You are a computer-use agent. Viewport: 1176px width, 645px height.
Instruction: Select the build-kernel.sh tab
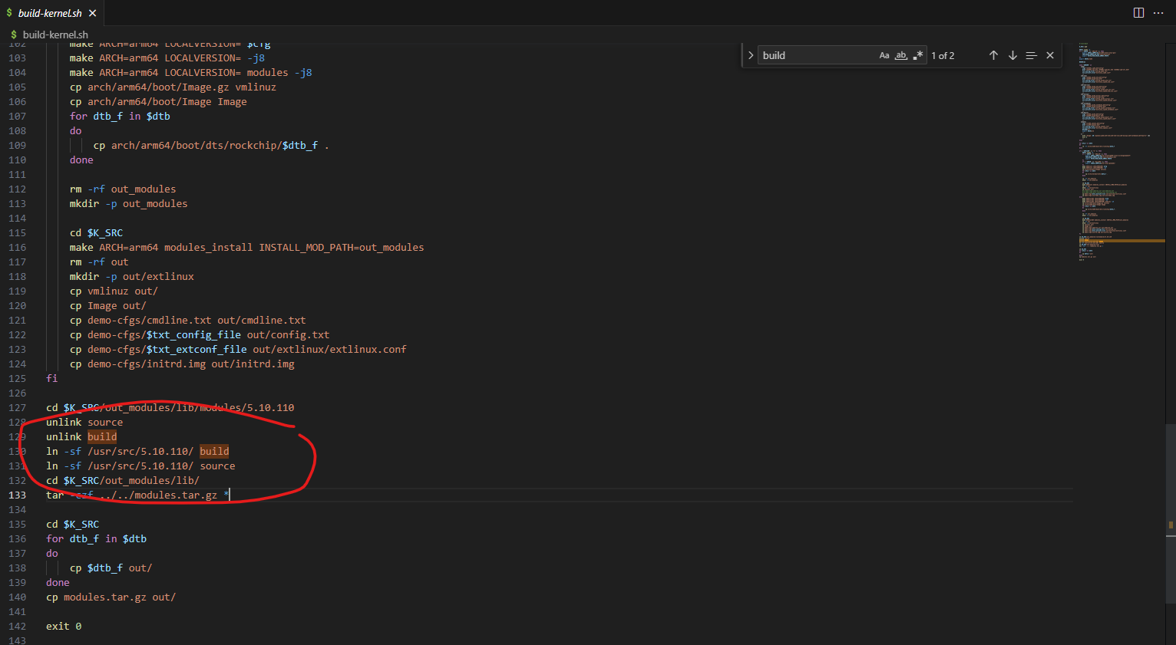pos(51,13)
